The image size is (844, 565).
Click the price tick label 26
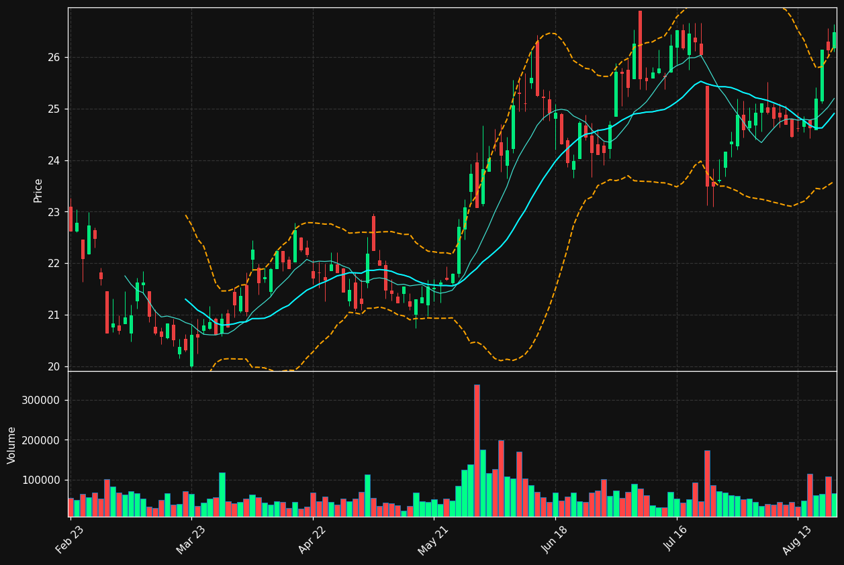tap(54, 58)
